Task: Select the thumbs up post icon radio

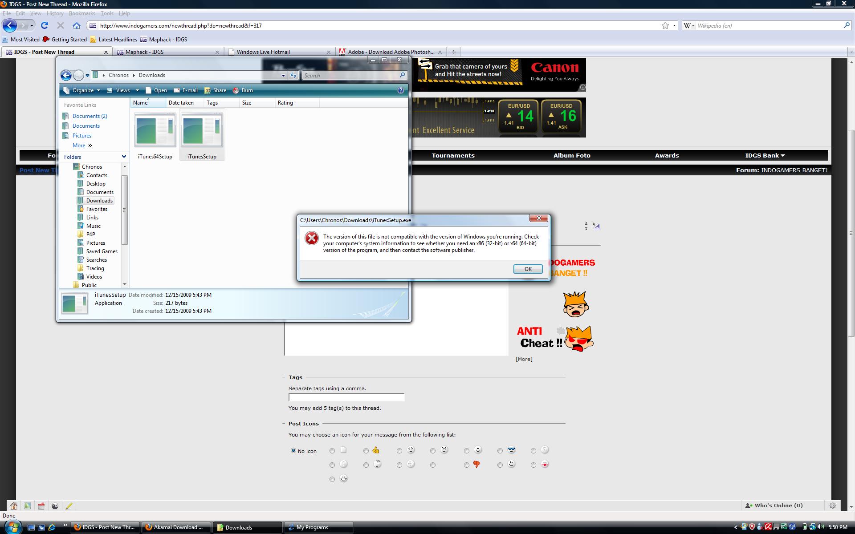Action: [x=366, y=451]
